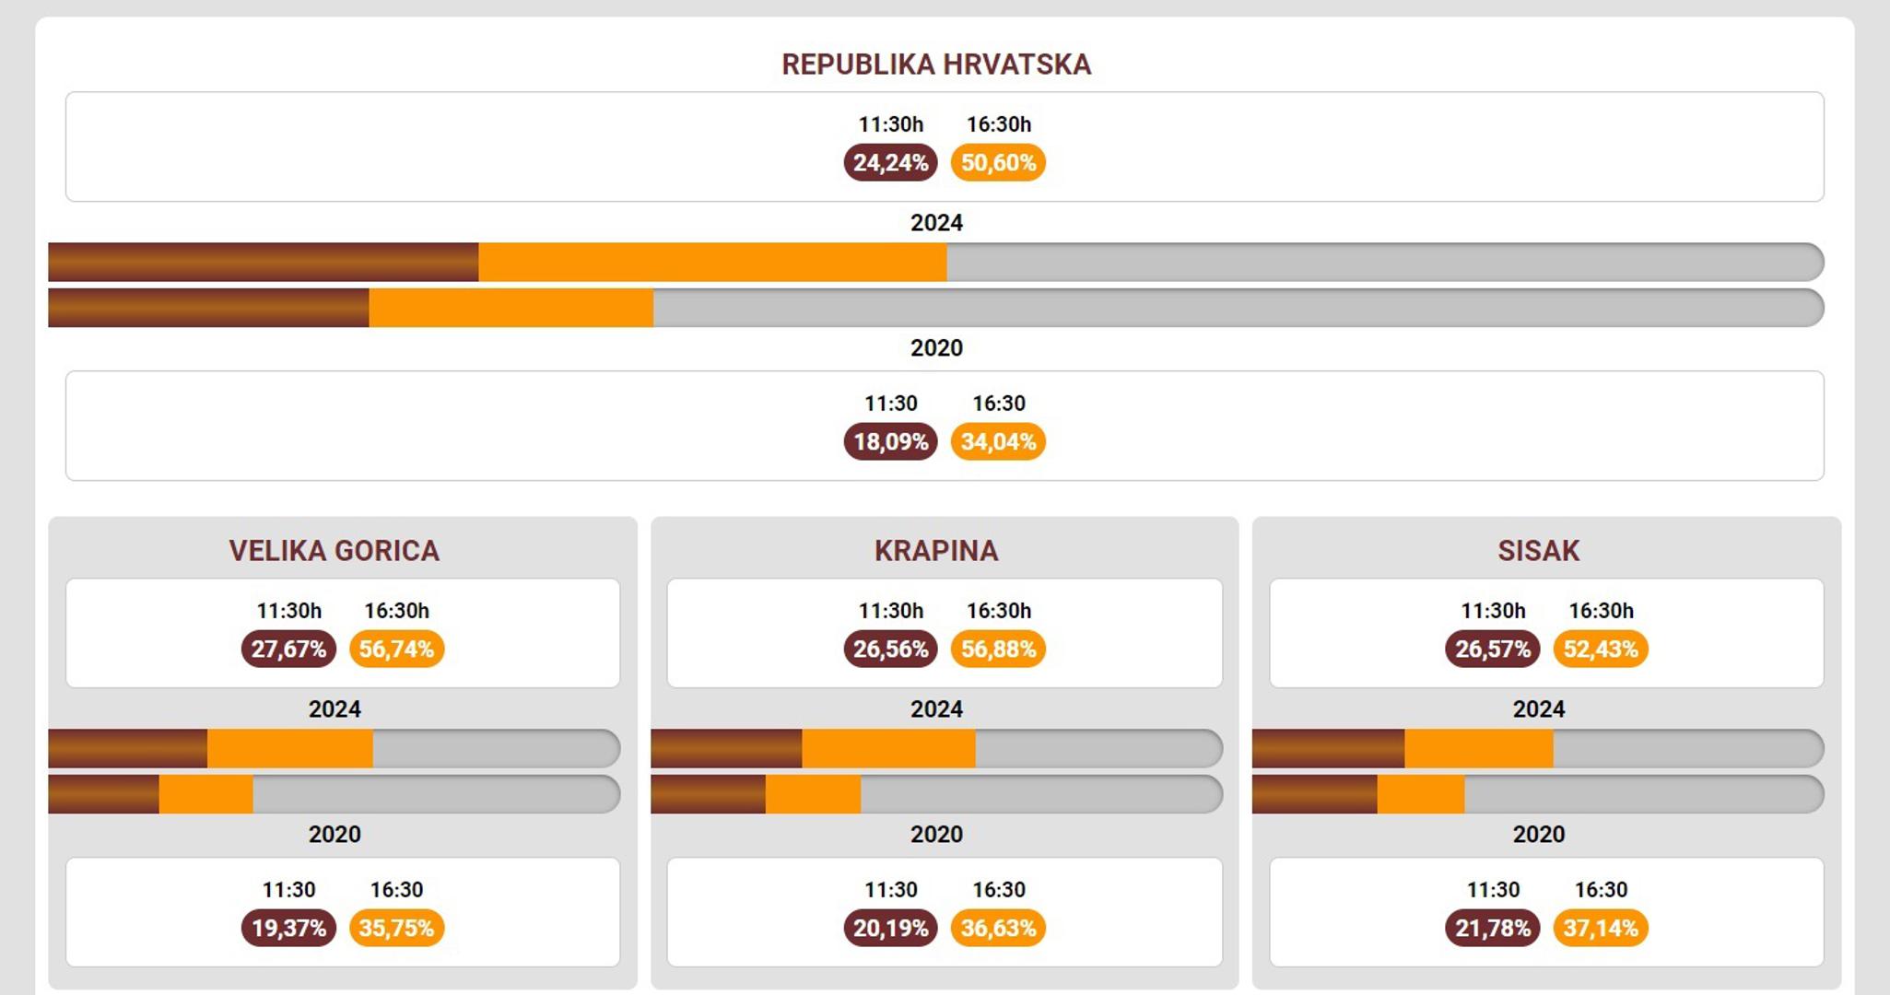Click Croatia's 2020 turnout progress bar

tap(935, 308)
